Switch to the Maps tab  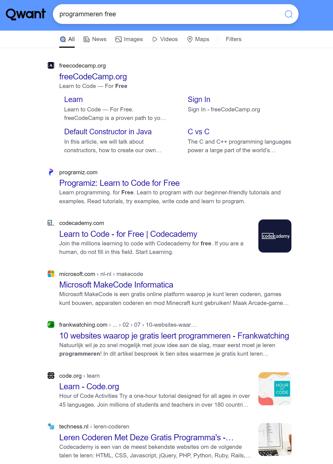[x=198, y=39]
